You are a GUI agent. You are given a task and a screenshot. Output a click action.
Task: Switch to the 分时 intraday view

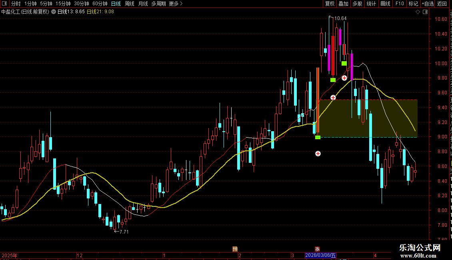16,4
